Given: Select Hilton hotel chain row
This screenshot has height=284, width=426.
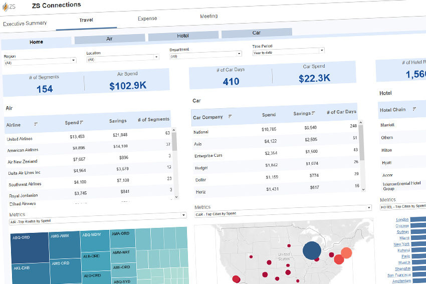Looking at the screenshot, I should (403, 150).
